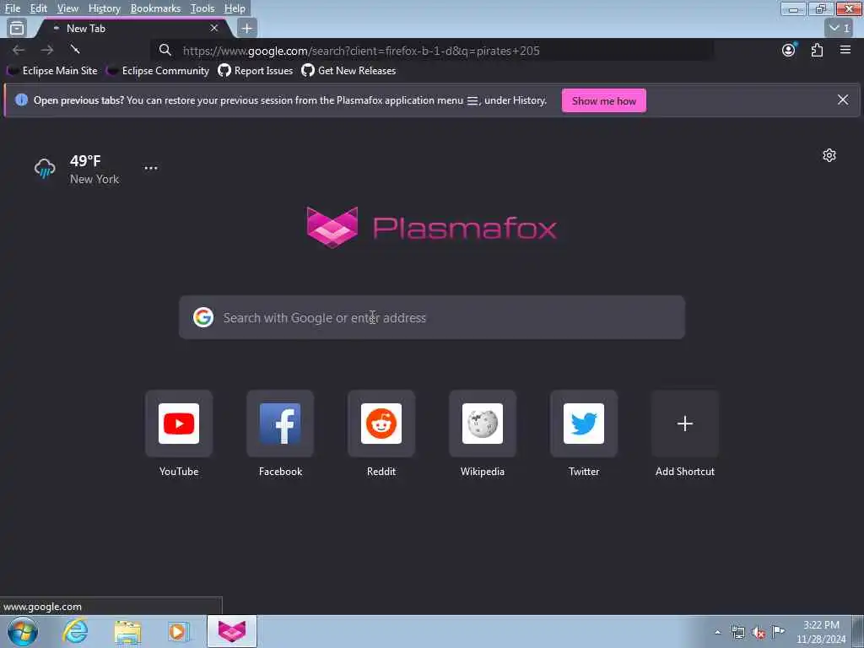The width and height of the screenshot is (864, 648).
Task: Click the Show me how button
Action: (604, 101)
